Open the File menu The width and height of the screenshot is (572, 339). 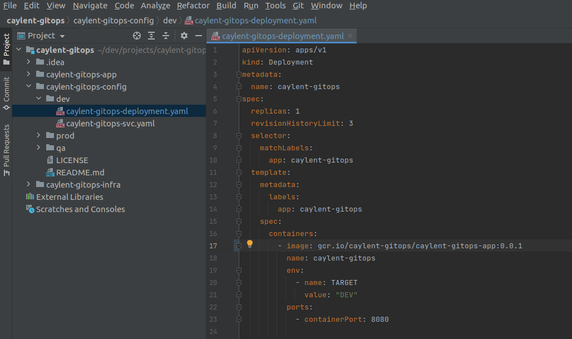point(10,6)
